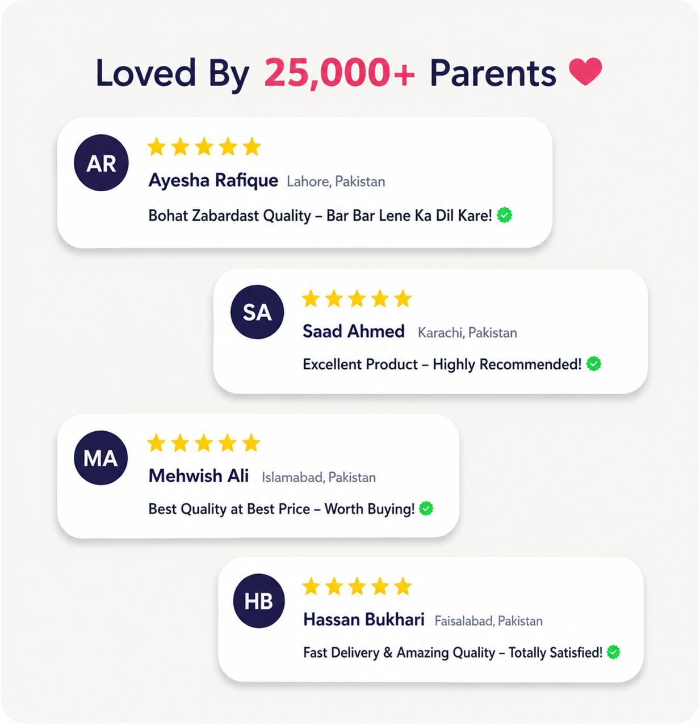This screenshot has width=700, height=724.
Task: Click verified badge on Ayesha Rafique's review
Action: [x=505, y=215]
